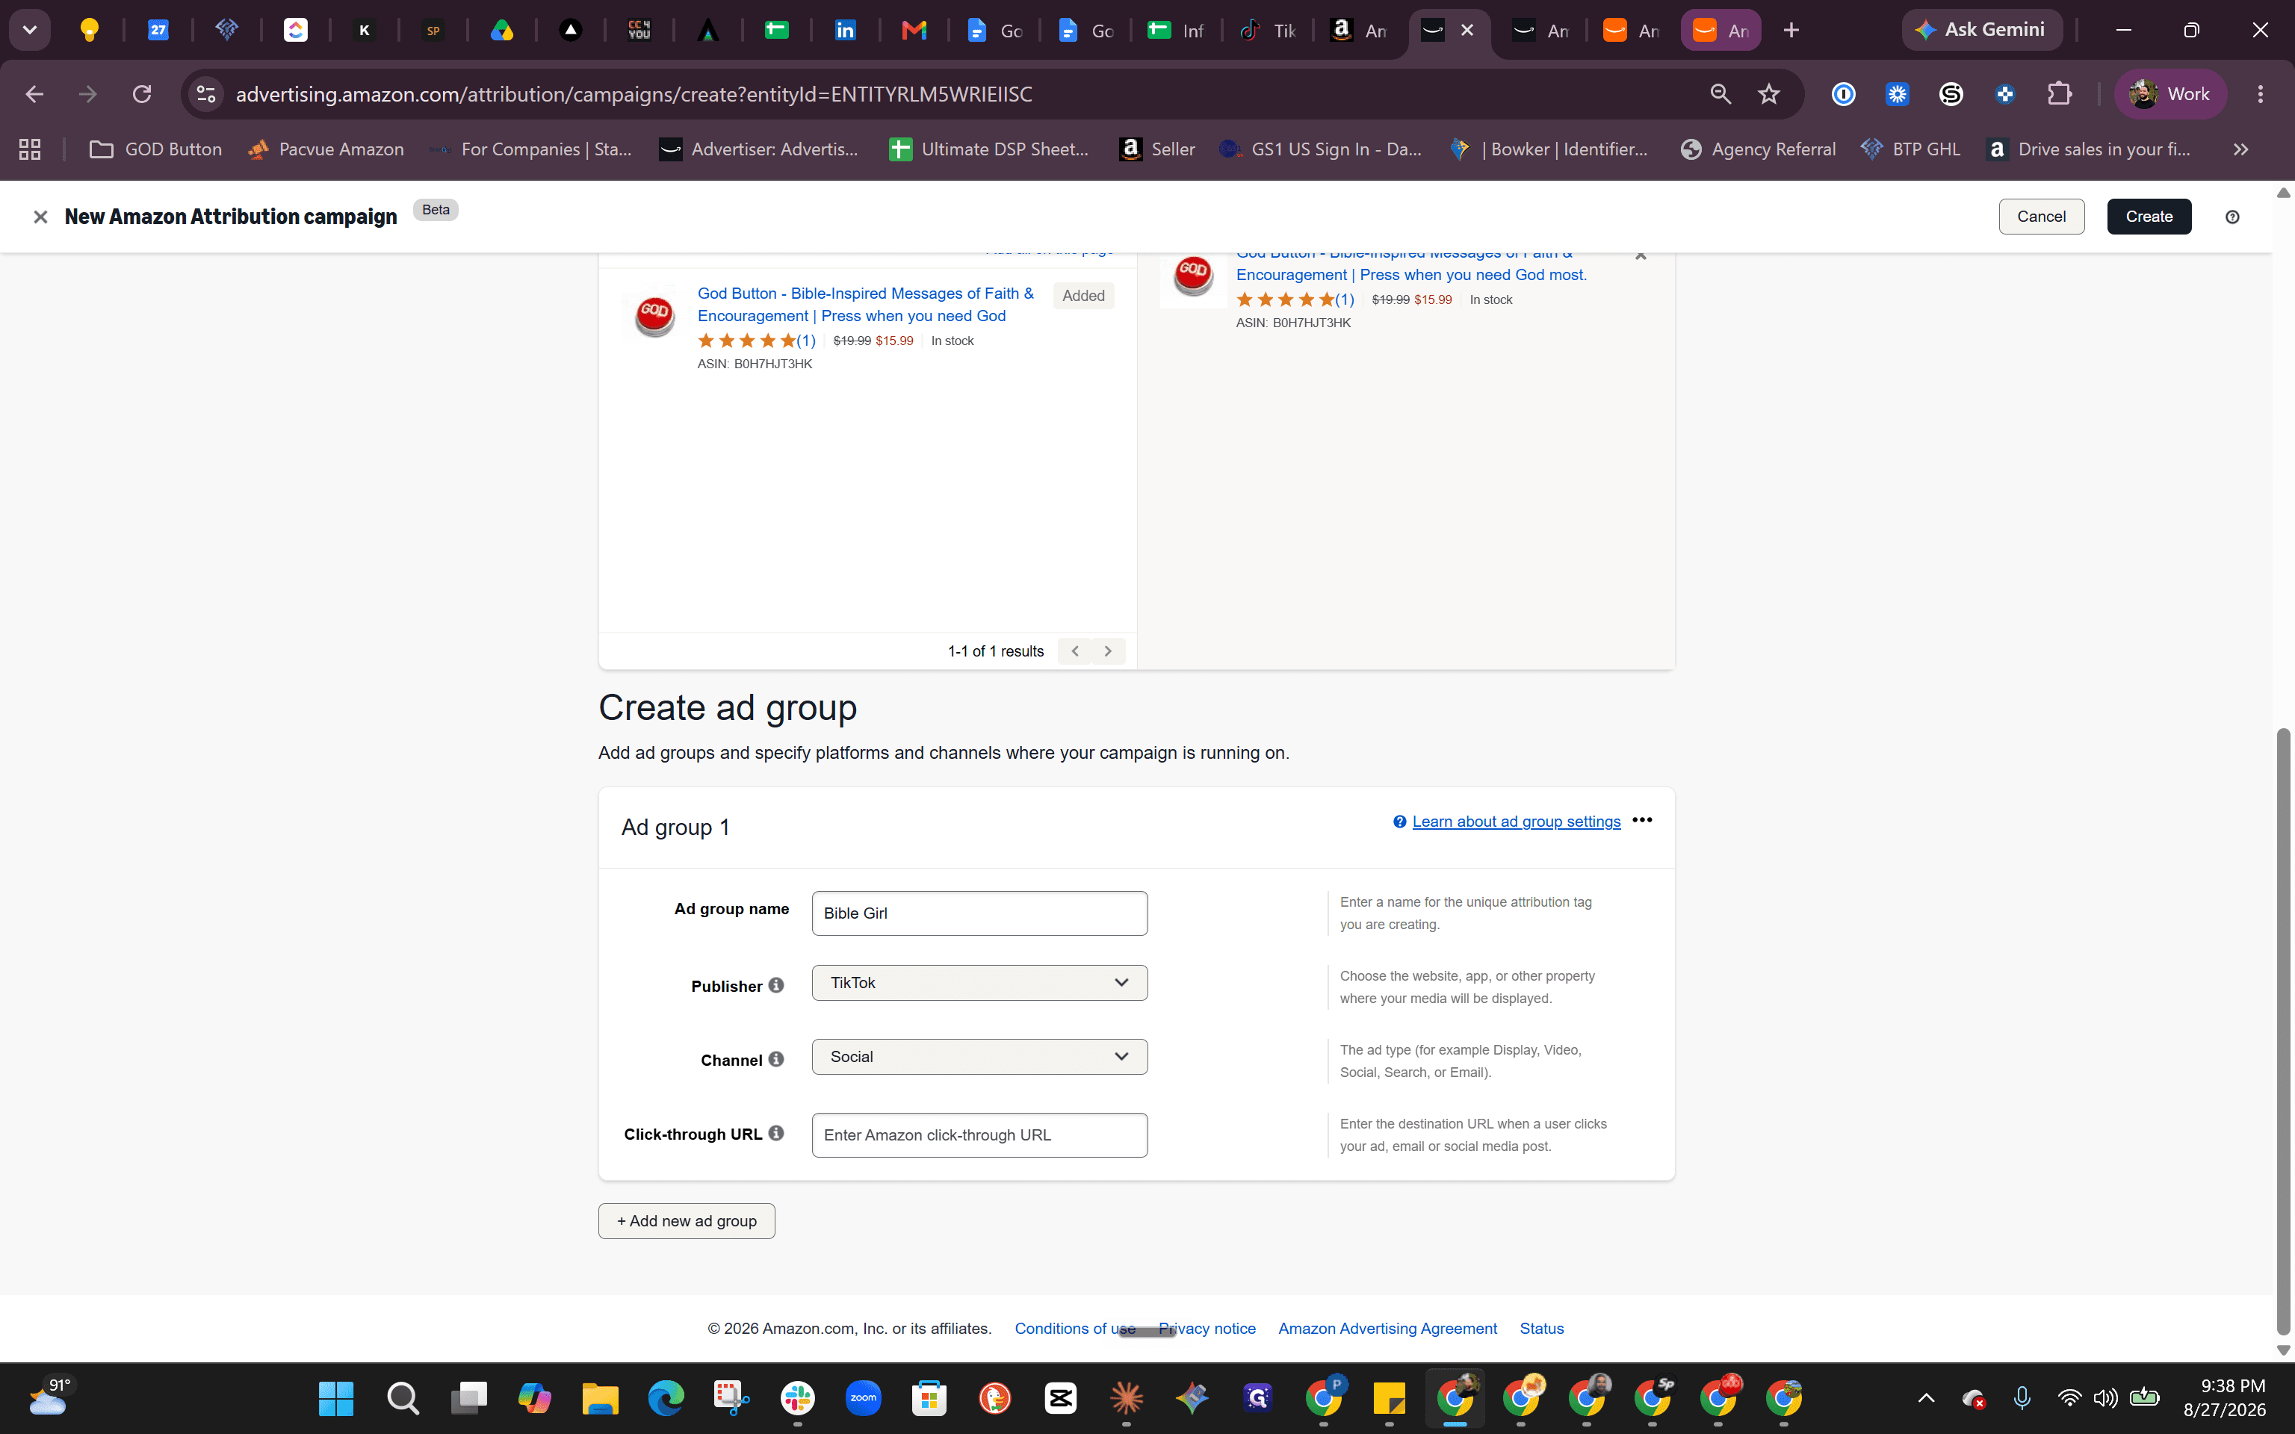Go to next results page
Screen dimensions: 2295x1434
click(1108, 651)
